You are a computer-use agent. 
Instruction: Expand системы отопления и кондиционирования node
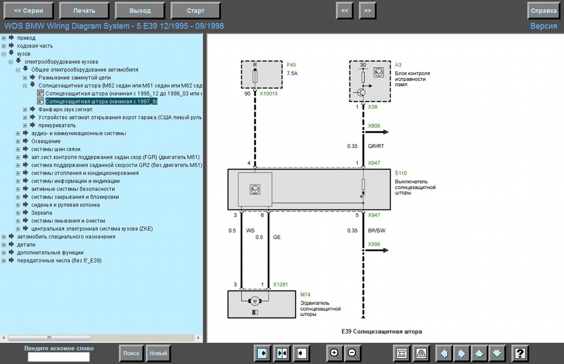point(18,173)
